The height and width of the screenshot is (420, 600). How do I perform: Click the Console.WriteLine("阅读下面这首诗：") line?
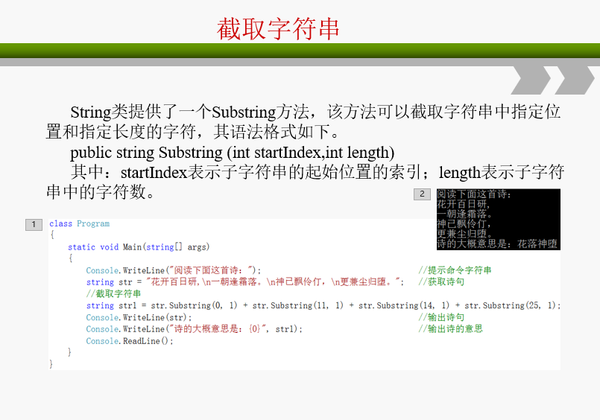tap(174, 270)
